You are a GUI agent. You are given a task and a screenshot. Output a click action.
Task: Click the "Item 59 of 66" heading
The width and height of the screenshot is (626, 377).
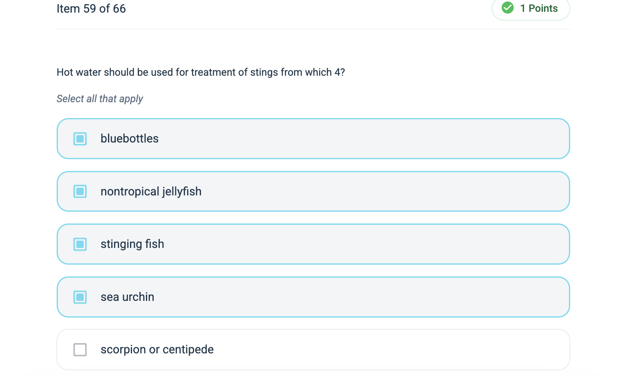[x=91, y=9]
